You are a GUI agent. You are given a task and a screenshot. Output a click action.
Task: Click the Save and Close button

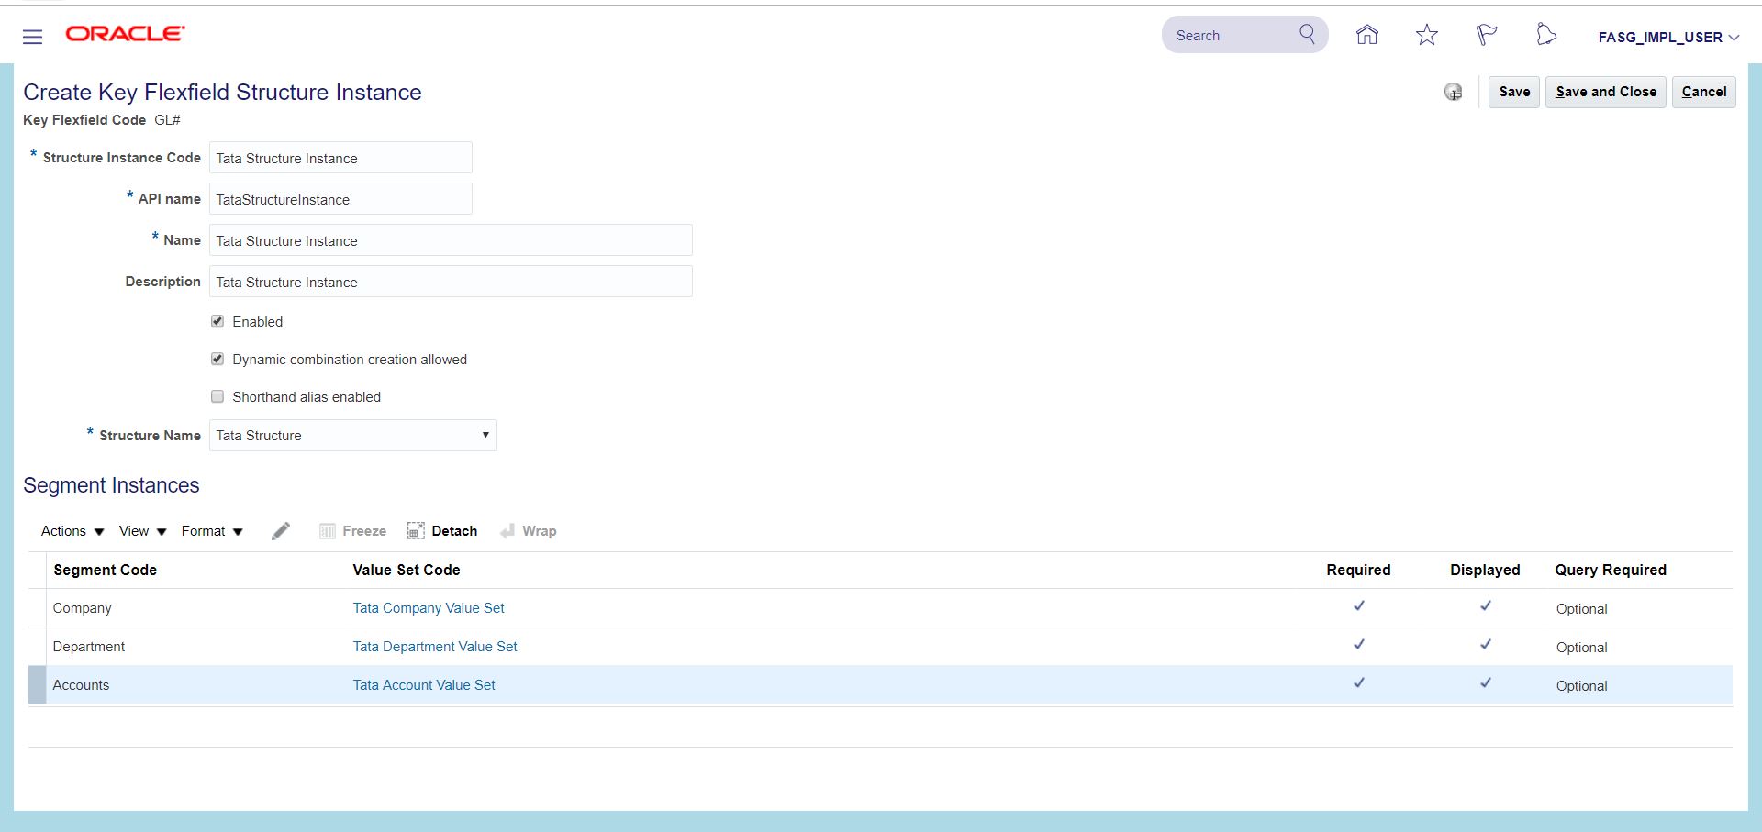(1605, 92)
